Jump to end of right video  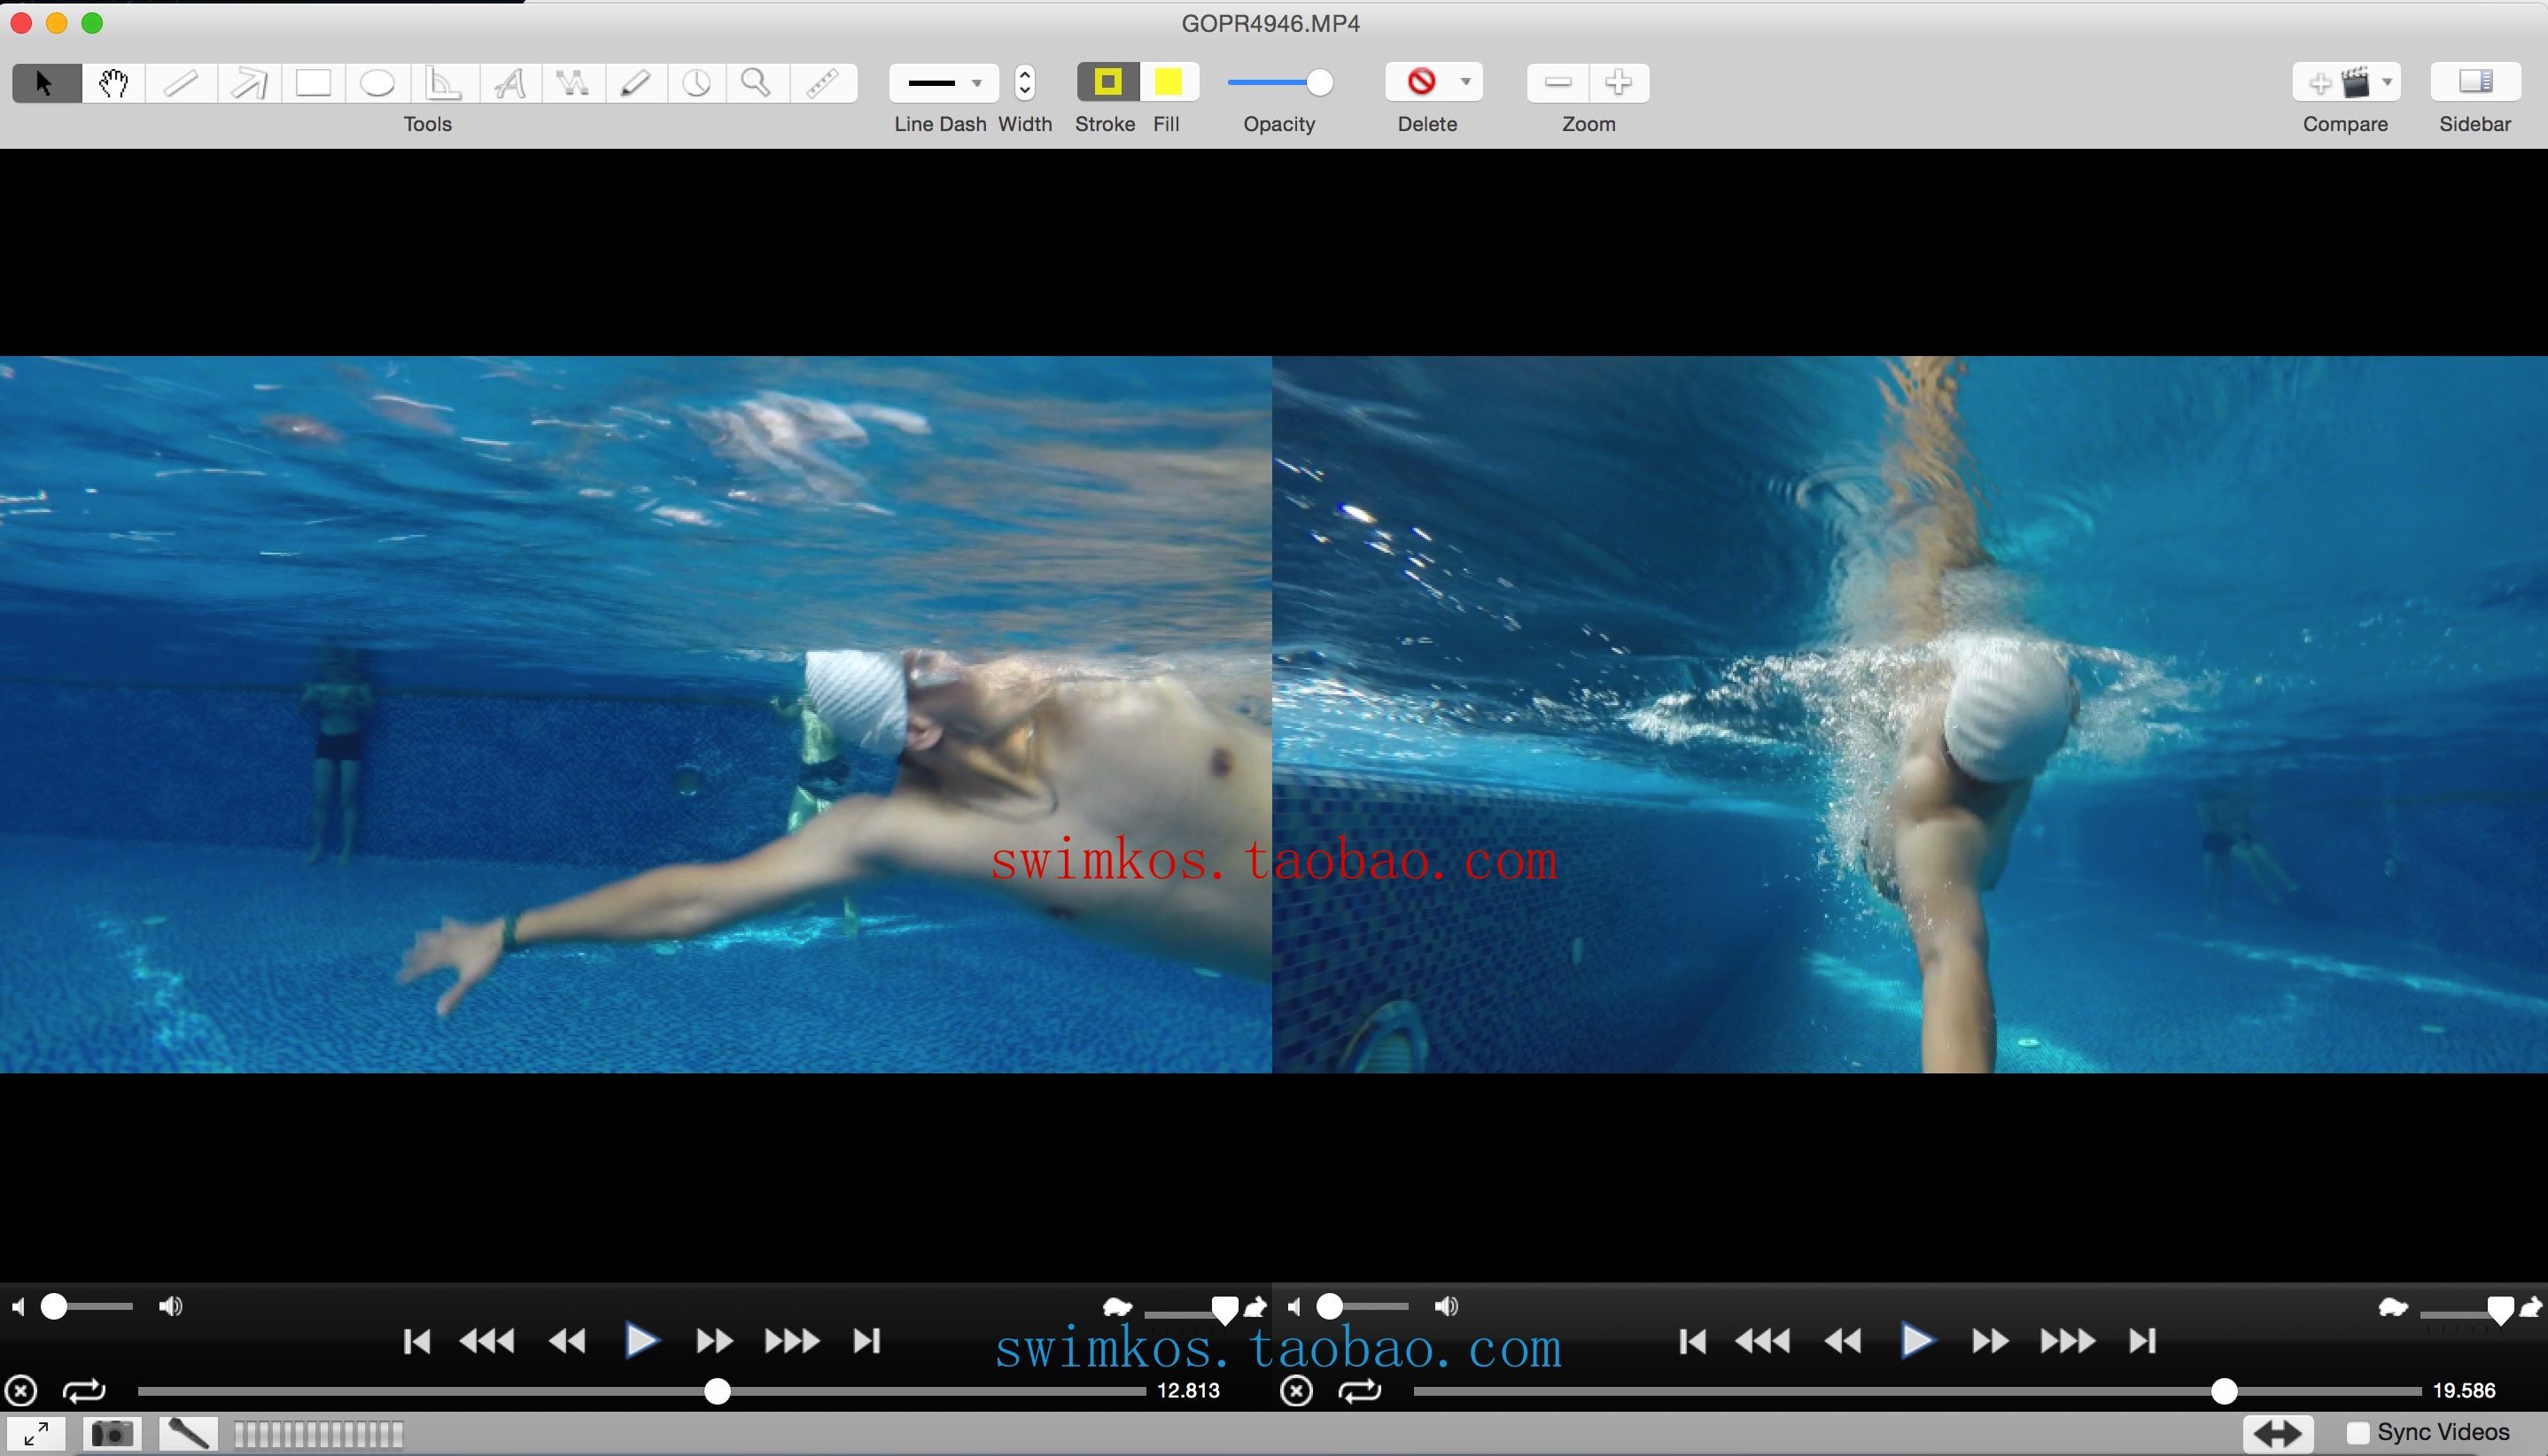[2143, 1341]
